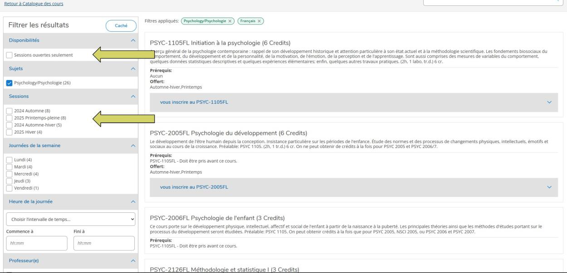
Task: Uncheck the Psychology/Psychologie subject checkbox
Action: (10, 83)
